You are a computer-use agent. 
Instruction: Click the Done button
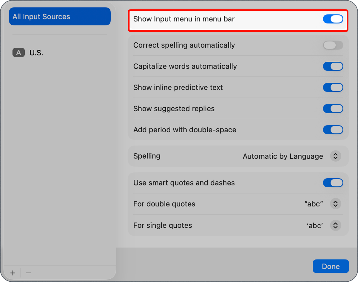(331, 266)
